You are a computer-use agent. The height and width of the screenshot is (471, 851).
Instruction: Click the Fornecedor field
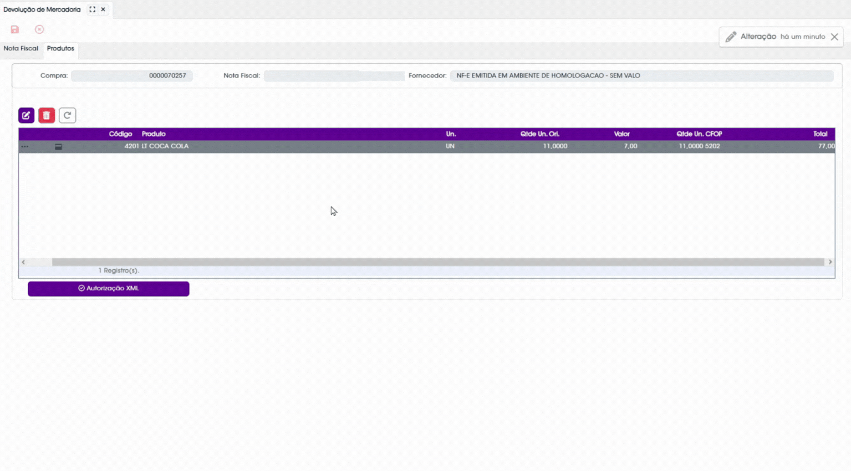(641, 75)
